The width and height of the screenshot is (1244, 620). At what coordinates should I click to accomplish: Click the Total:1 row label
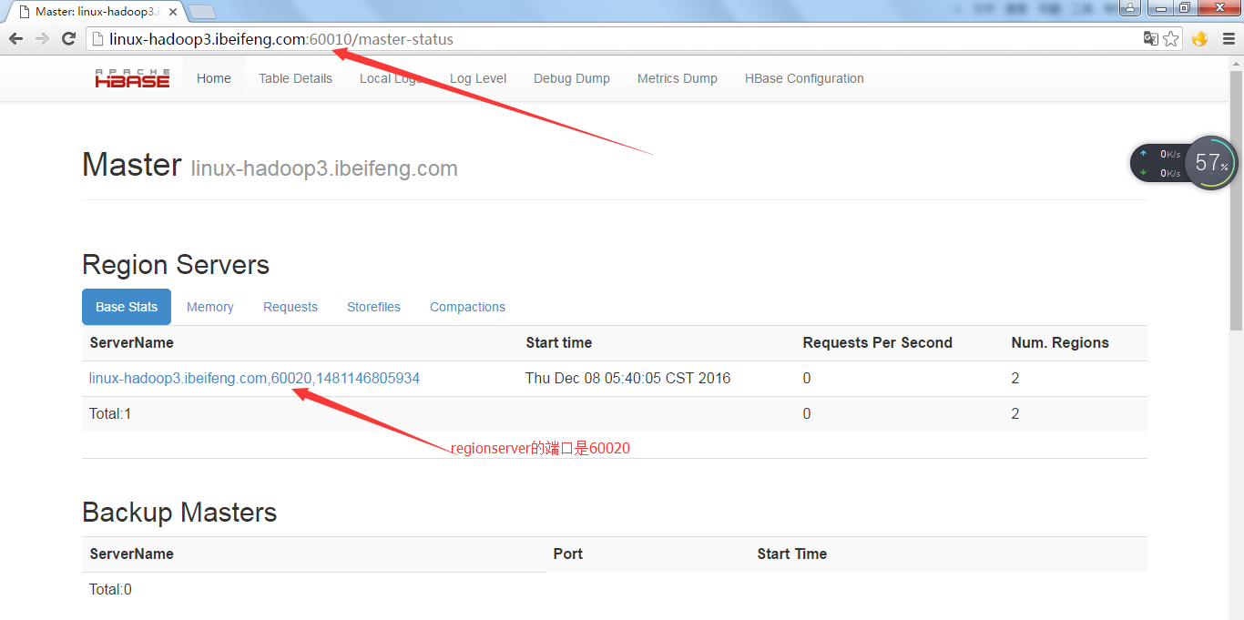point(110,413)
